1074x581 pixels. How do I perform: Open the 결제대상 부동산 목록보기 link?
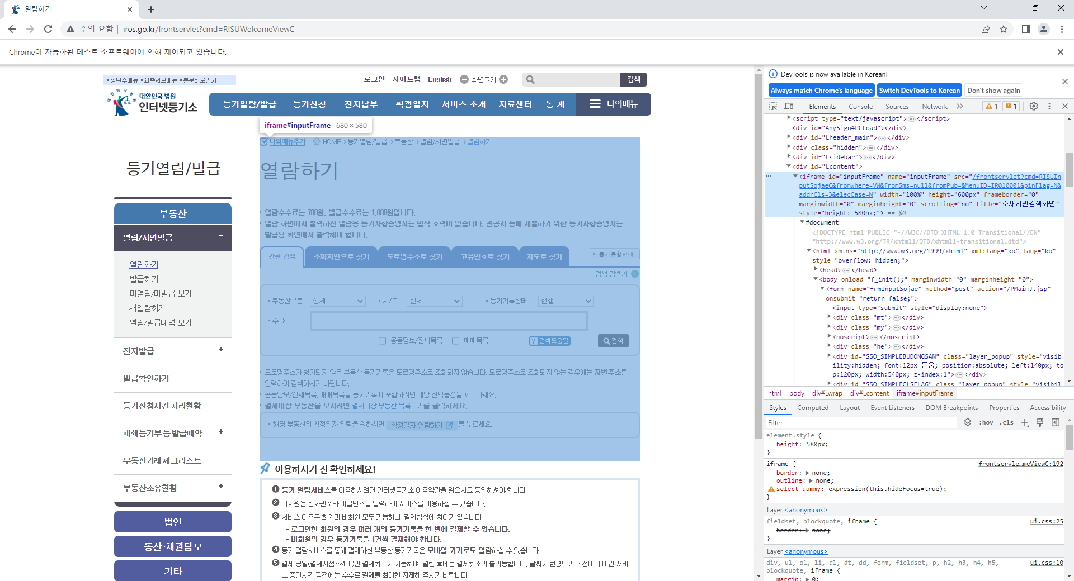point(387,406)
